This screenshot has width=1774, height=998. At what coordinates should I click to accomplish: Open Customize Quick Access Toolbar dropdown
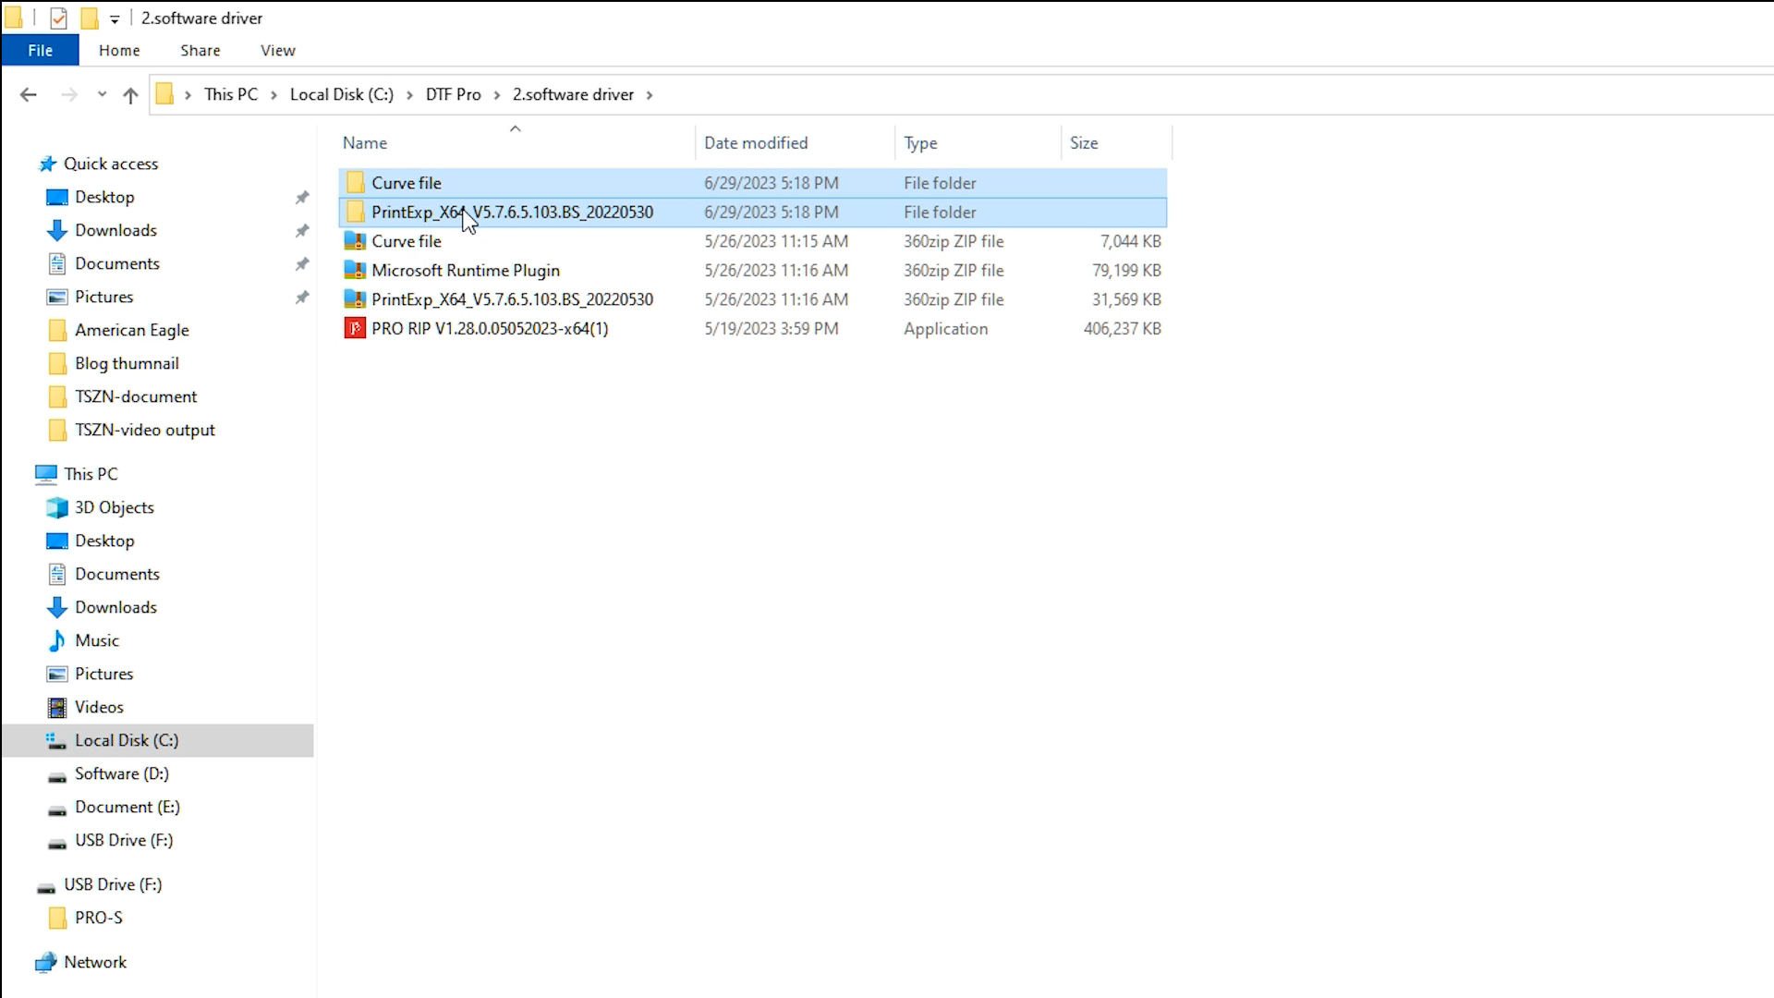click(x=115, y=18)
